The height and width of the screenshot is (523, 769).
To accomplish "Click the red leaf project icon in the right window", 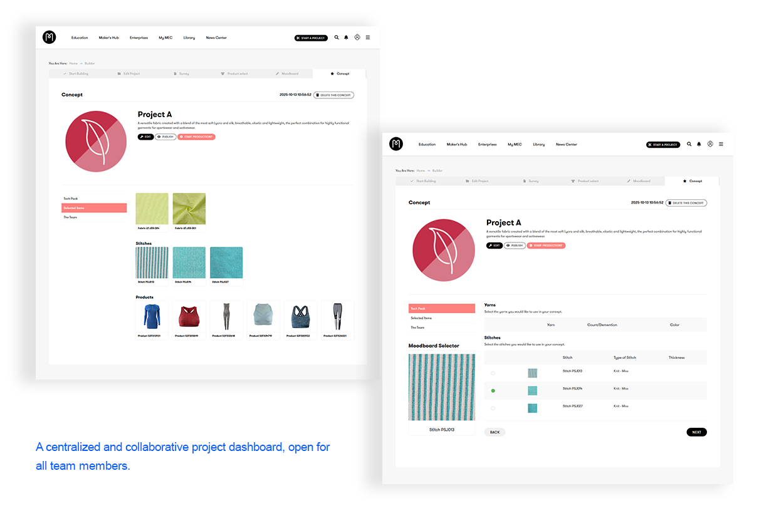I will coord(442,250).
